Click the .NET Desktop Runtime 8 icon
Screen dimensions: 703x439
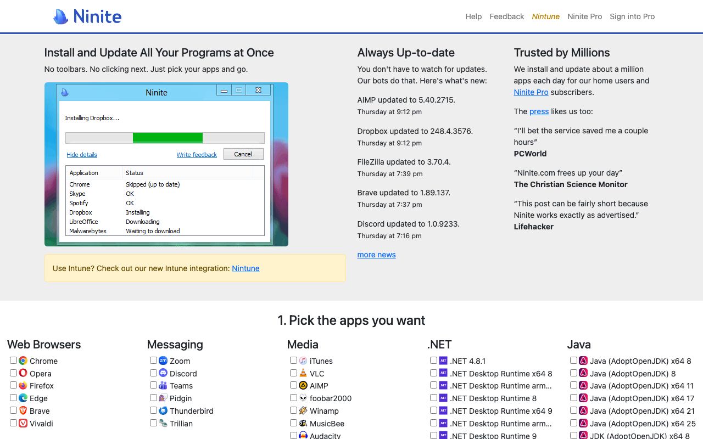pos(443,398)
